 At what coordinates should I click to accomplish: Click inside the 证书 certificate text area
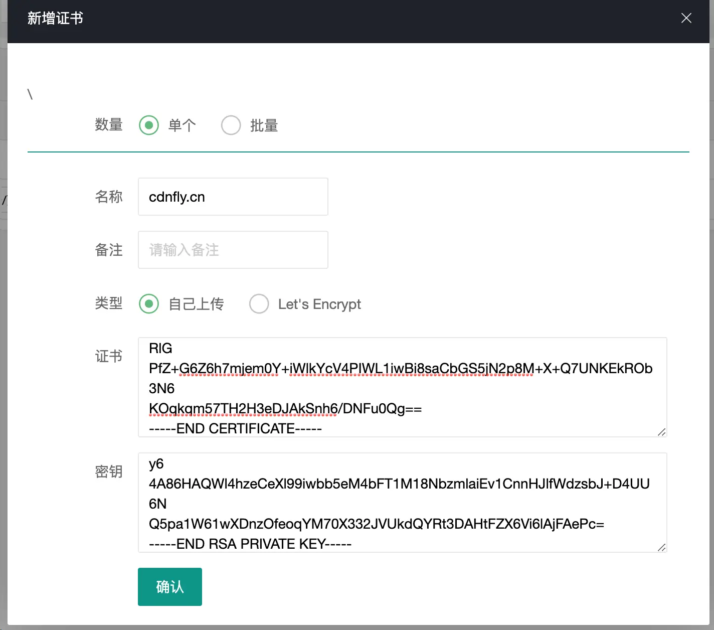(402, 387)
